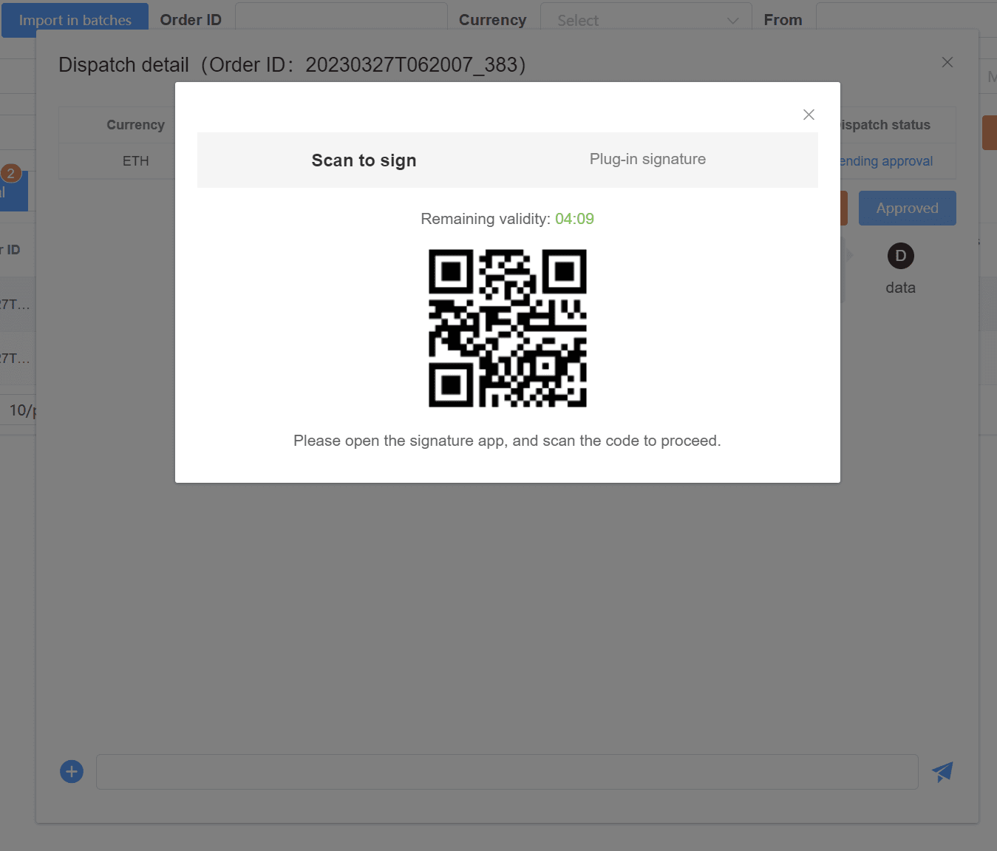Screen dimensions: 997x851
Task: Click the Order ID search input field
Action: pos(341,20)
